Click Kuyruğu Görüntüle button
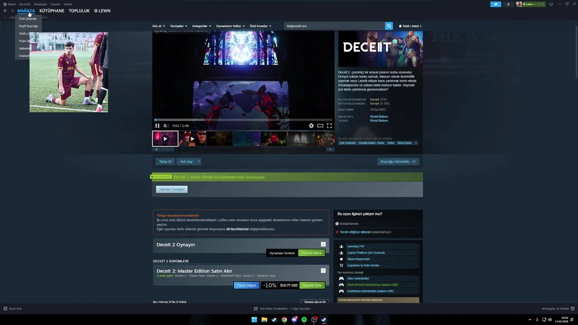Screen dimensions: 578x325 [398, 162]
